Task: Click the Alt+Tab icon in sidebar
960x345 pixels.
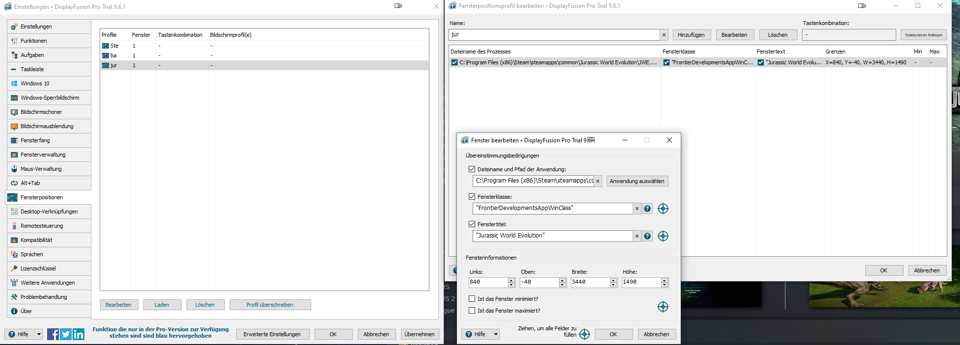Action: click(14, 183)
